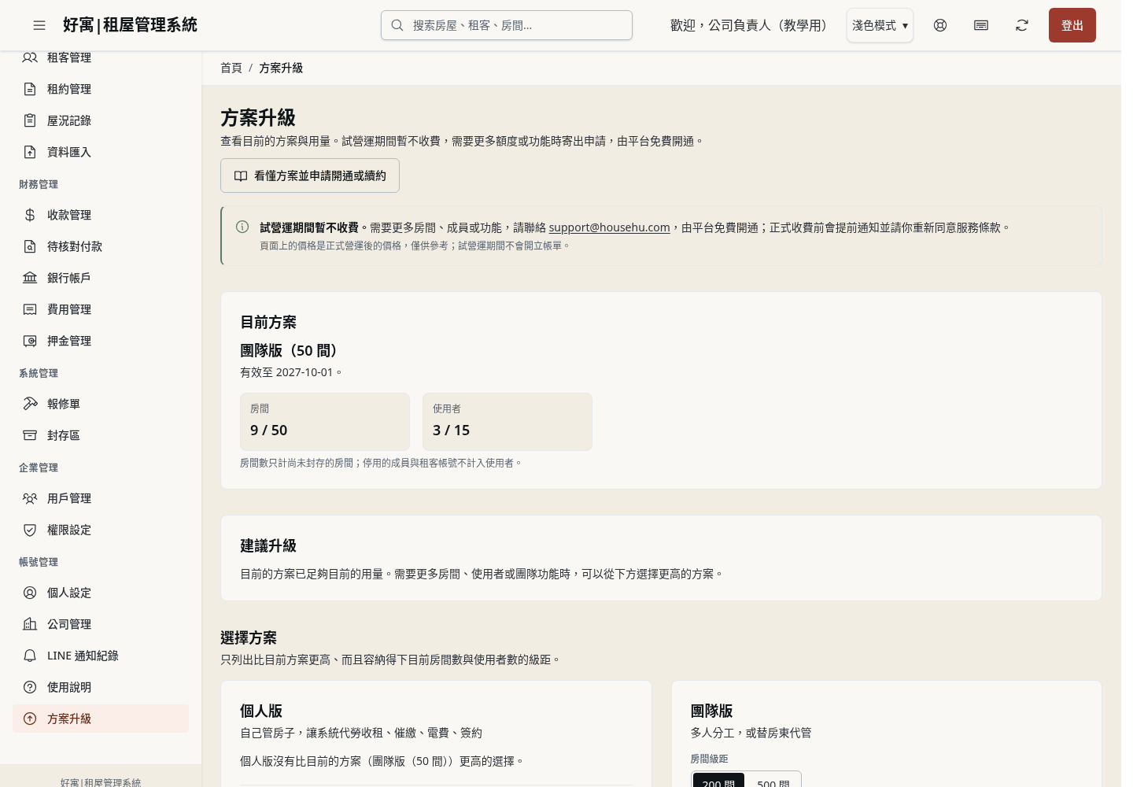Image resolution: width=1133 pixels, height=787 pixels.
Task: Click the support@househu.com email link
Action: pos(609,227)
